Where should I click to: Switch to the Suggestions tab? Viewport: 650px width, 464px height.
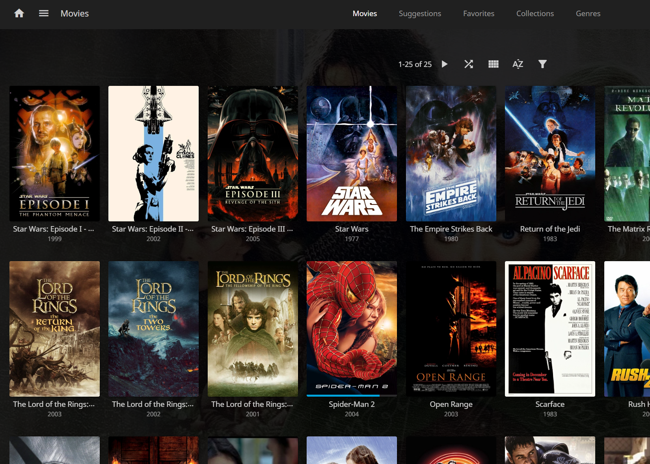pos(420,13)
